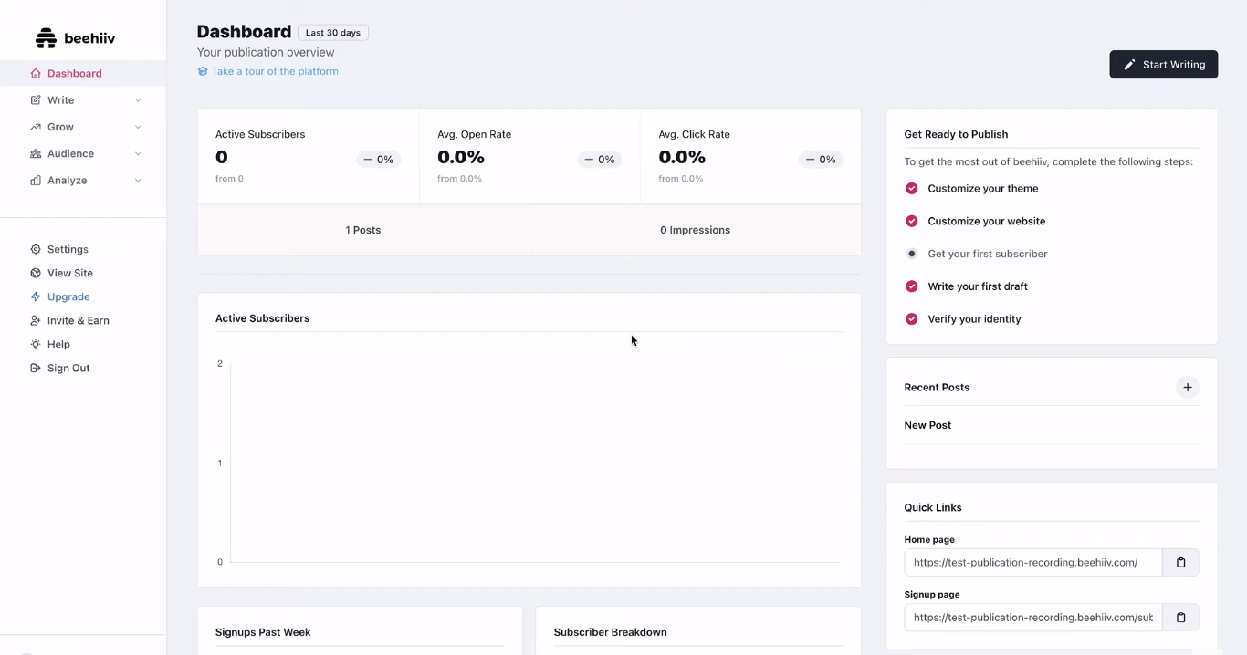
Task: Click the Verify your identity checkmark
Action: coord(911,318)
